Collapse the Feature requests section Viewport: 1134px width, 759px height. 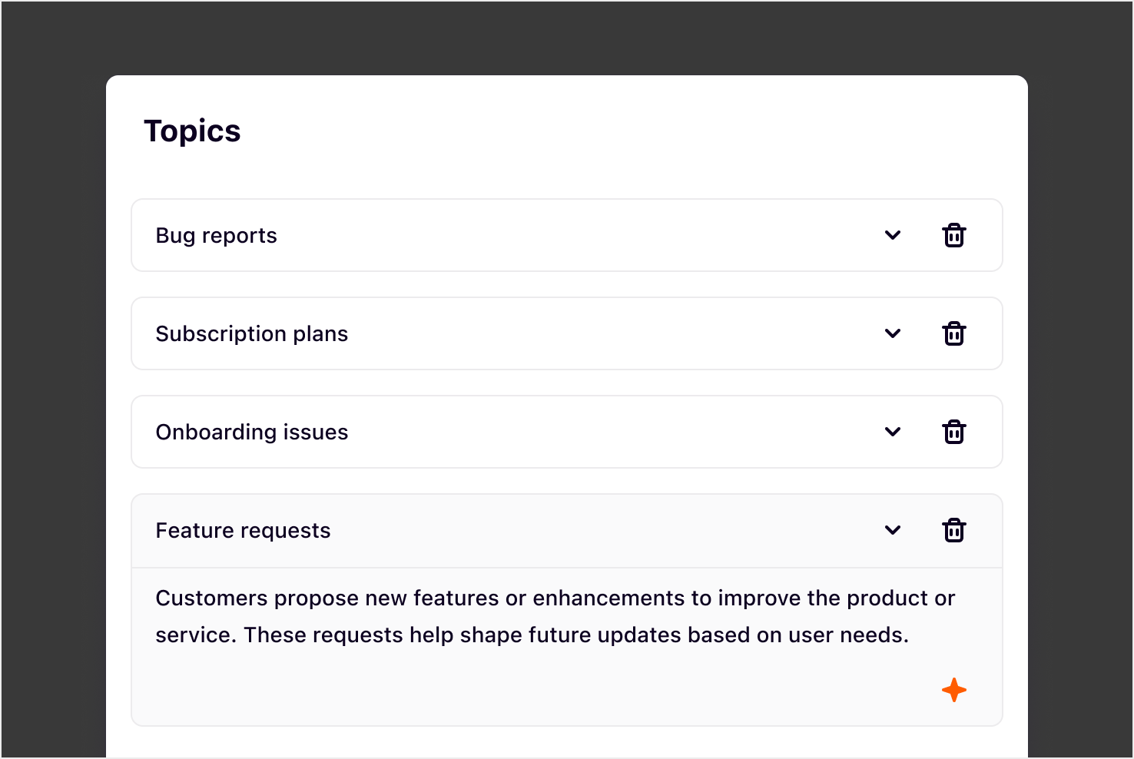(x=893, y=530)
